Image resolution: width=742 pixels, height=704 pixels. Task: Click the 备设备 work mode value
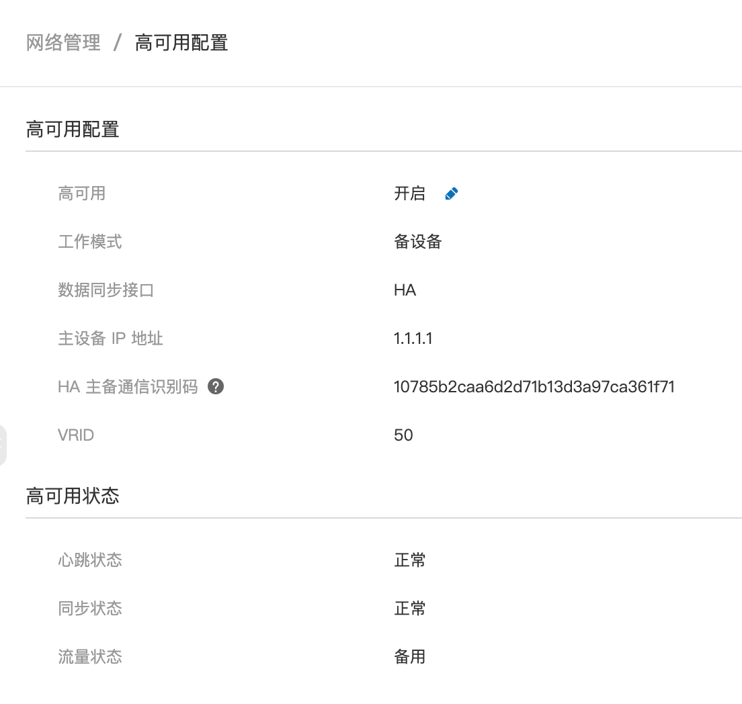[x=417, y=242]
